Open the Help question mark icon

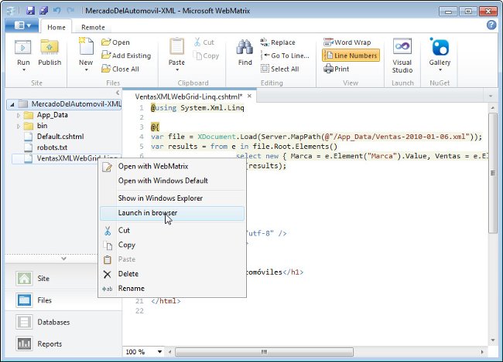491,25
